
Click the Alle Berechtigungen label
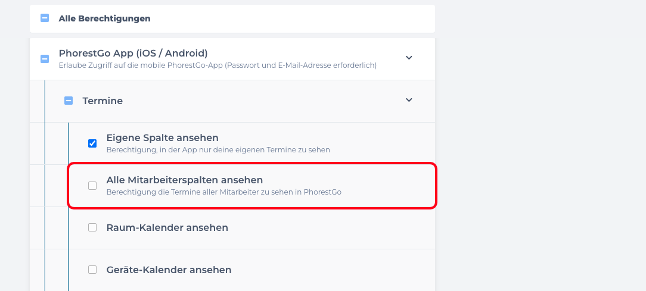click(104, 18)
